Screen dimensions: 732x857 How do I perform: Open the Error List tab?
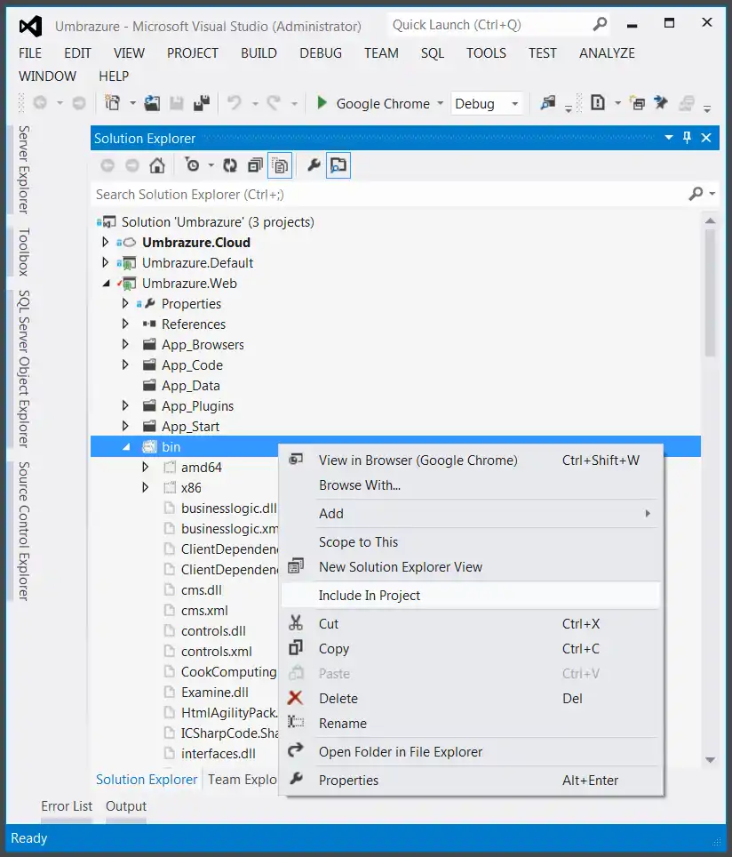[67, 806]
